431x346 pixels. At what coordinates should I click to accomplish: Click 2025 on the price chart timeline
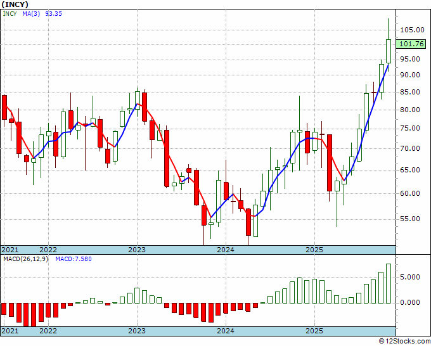click(x=314, y=250)
